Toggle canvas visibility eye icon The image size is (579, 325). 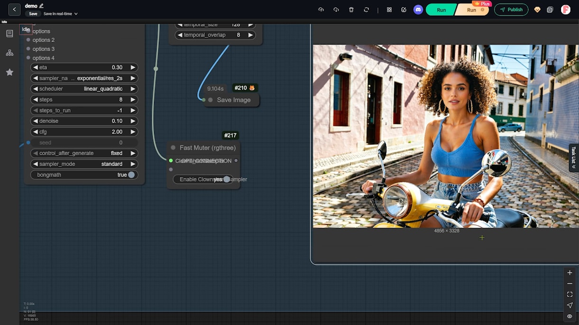pos(570,316)
